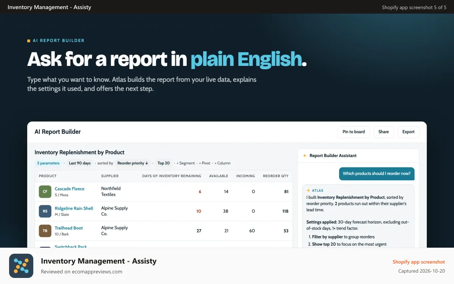The height and width of the screenshot is (284, 454).
Task: Click the AI Report Builder panel heading
Action: pos(58,132)
